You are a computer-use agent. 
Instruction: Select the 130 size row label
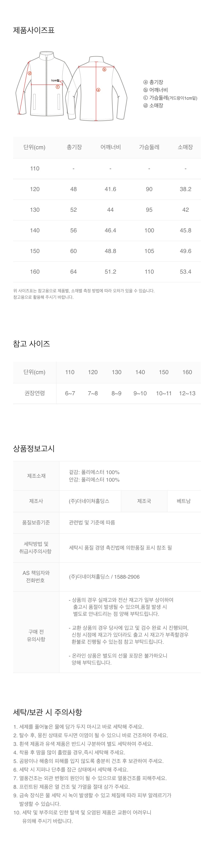(x=35, y=210)
